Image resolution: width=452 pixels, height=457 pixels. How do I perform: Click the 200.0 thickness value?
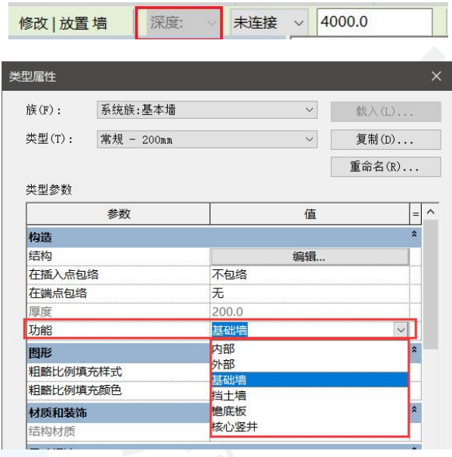pyautogui.click(x=228, y=312)
